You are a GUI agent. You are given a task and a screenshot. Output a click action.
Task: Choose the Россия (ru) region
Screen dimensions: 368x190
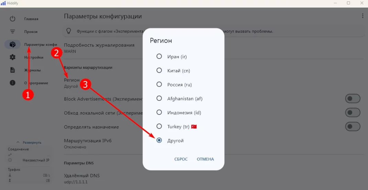tap(159, 84)
